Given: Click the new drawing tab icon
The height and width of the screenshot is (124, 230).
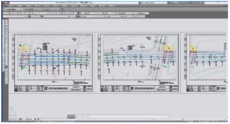Looking at the screenshot, I should point(62,9).
